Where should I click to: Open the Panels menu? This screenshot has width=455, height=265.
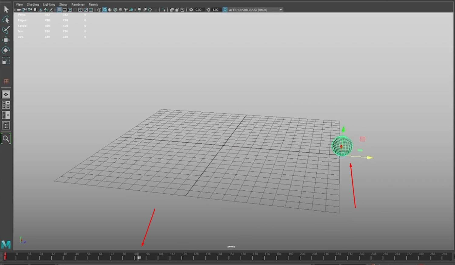click(93, 5)
